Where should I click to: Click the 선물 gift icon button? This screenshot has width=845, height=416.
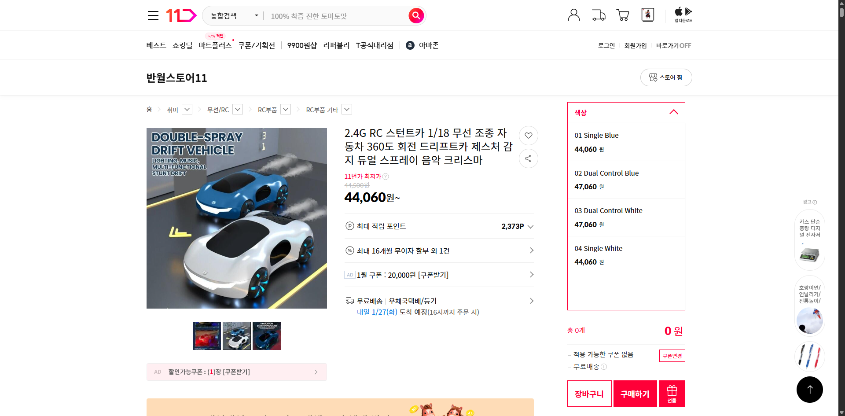pos(671,393)
